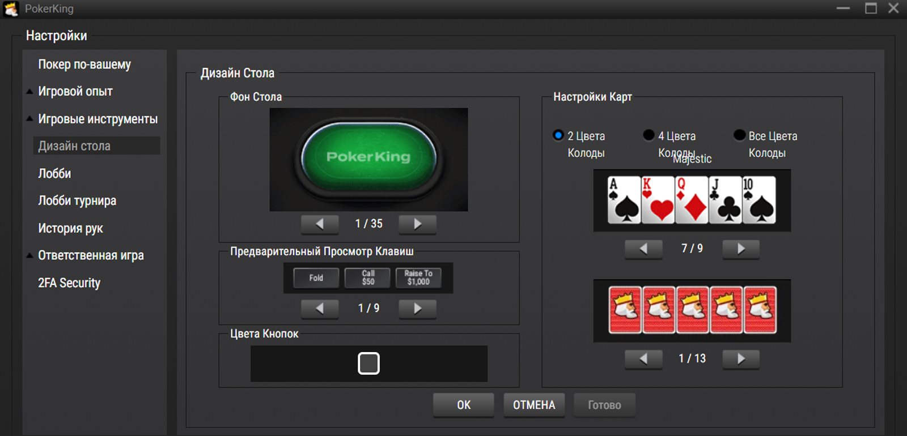Image resolution: width=907 pixels, height=436 pixels.
Task: Collapse the Игровые инструменты section arrow
Action: click(29, 119)
